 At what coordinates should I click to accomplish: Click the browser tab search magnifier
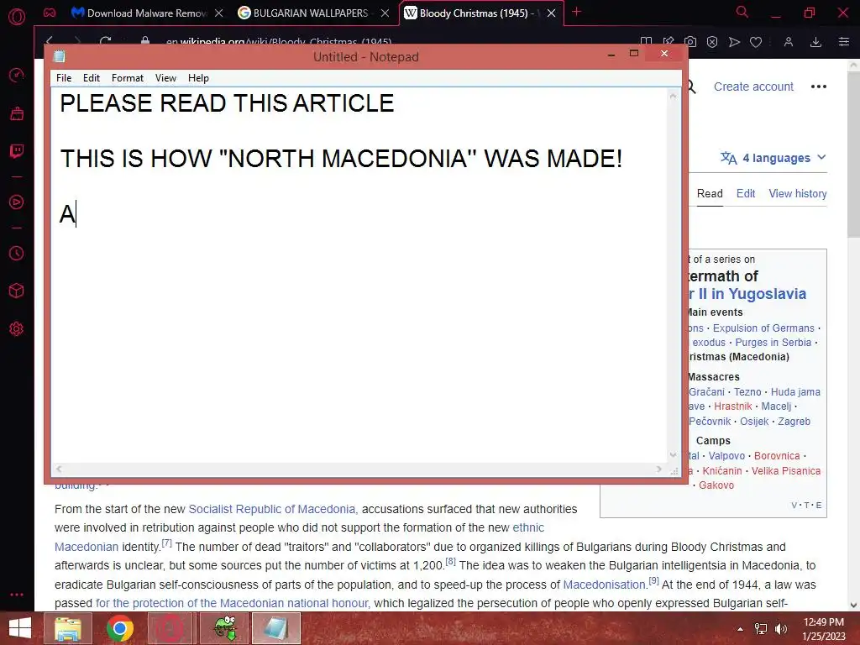click(x=742, y=12)
